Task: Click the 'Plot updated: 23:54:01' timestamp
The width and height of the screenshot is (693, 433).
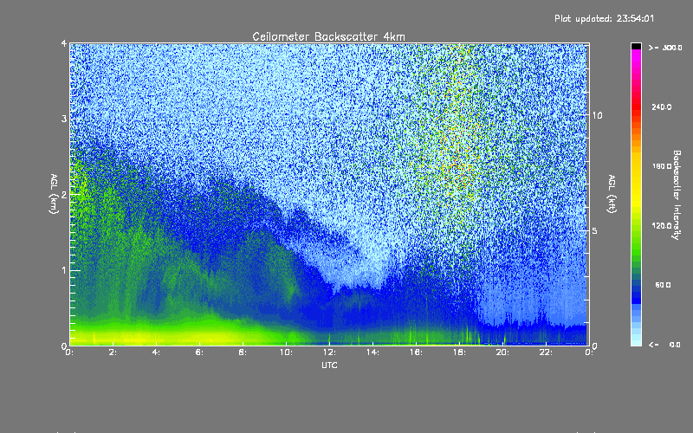Action: (x=604, y=18)
